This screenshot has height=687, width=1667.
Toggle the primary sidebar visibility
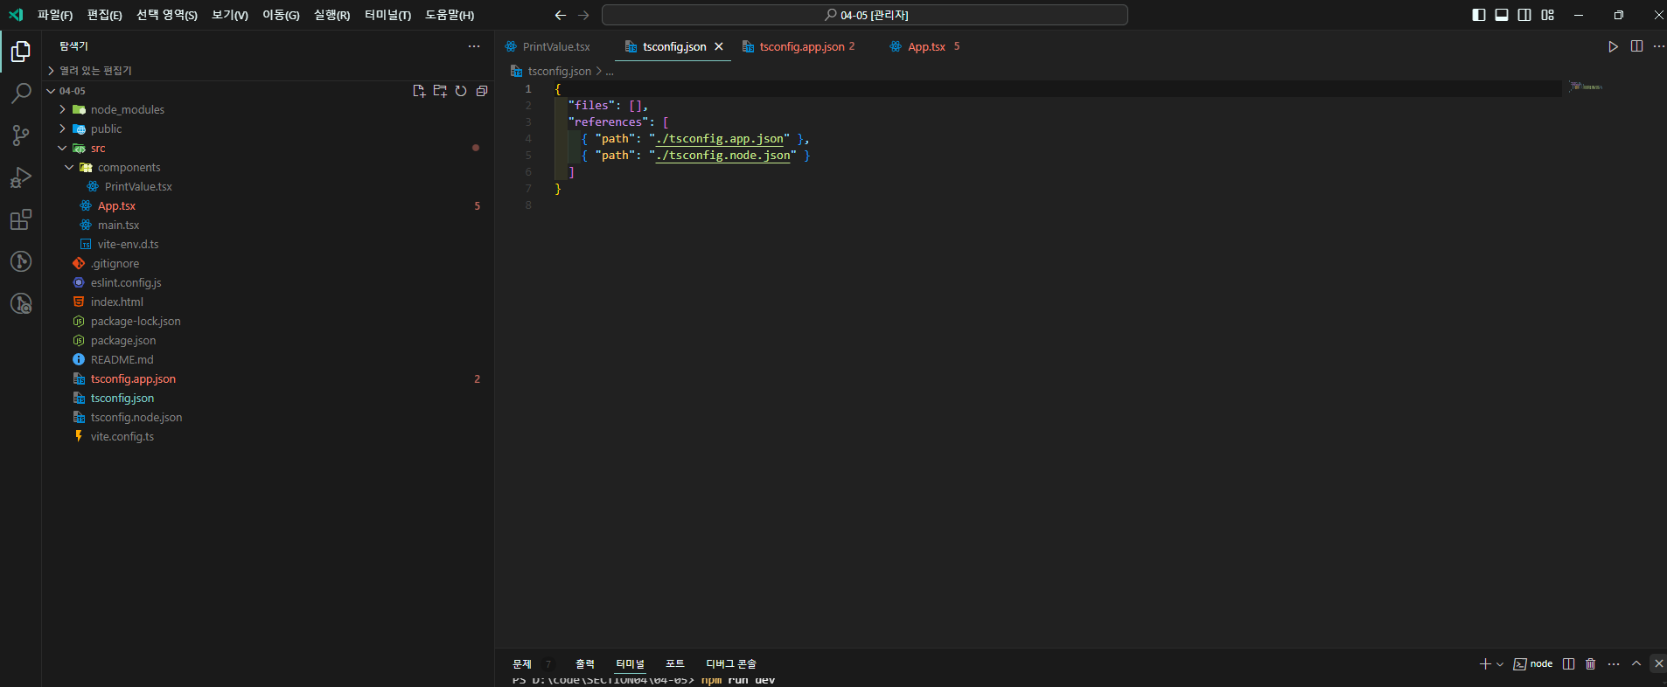click(x=1479, y=15)
